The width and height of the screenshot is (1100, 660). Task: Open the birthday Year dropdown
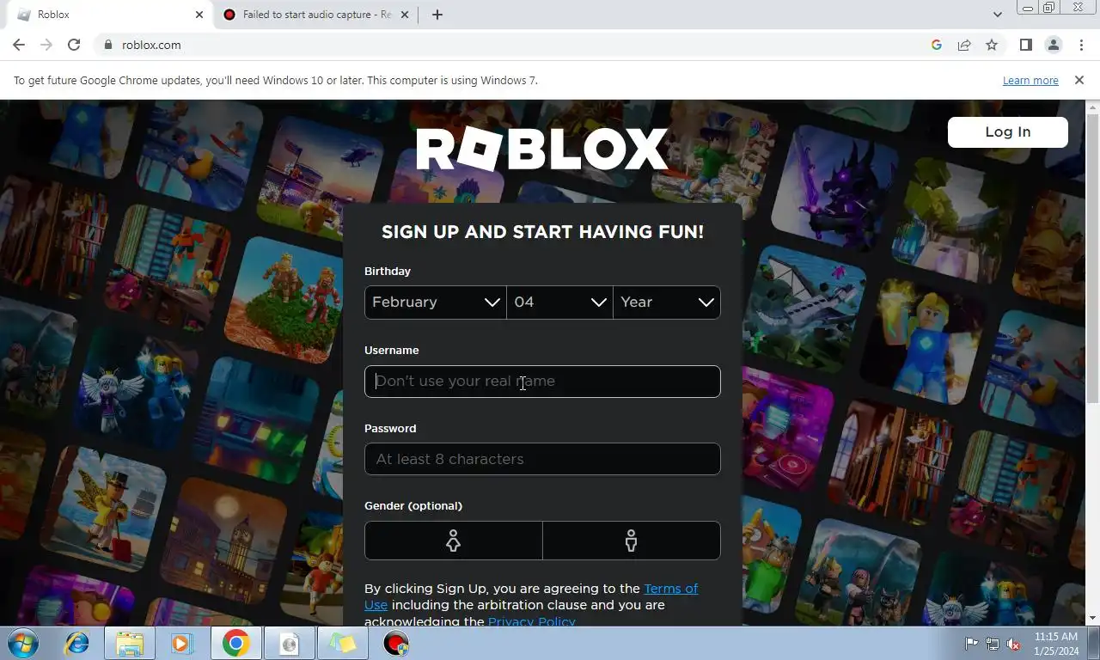pyautogui.click(x=667, y=302)
